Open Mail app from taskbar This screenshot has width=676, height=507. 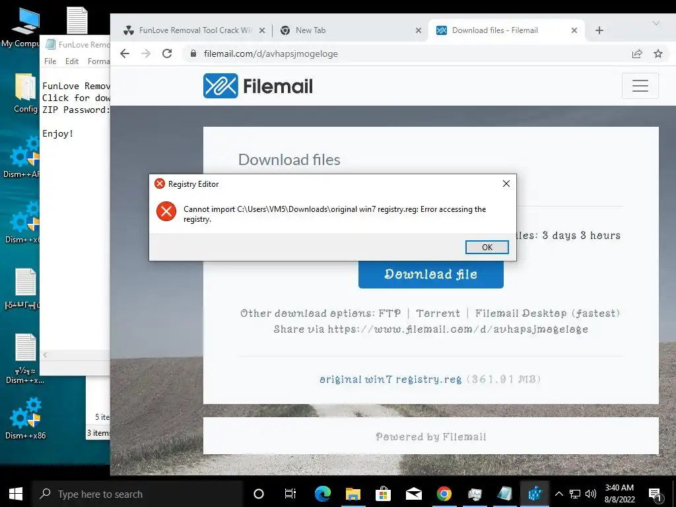(x=413, y=494)
